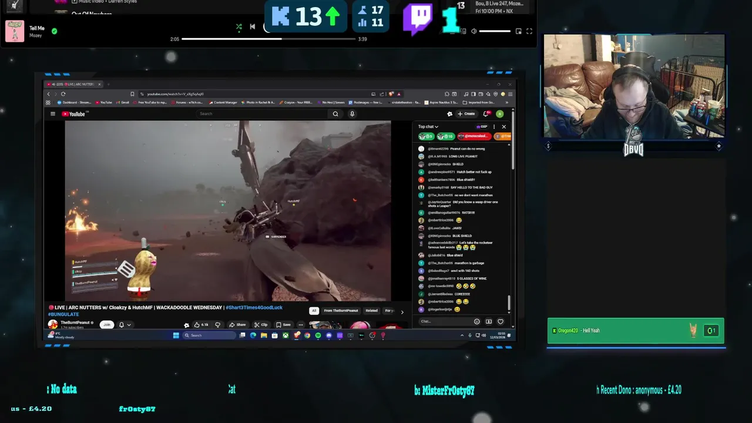Screen dimensions: 752x423
Task: Start voice search with microphone icon
Action: click(x=352, y=114)
